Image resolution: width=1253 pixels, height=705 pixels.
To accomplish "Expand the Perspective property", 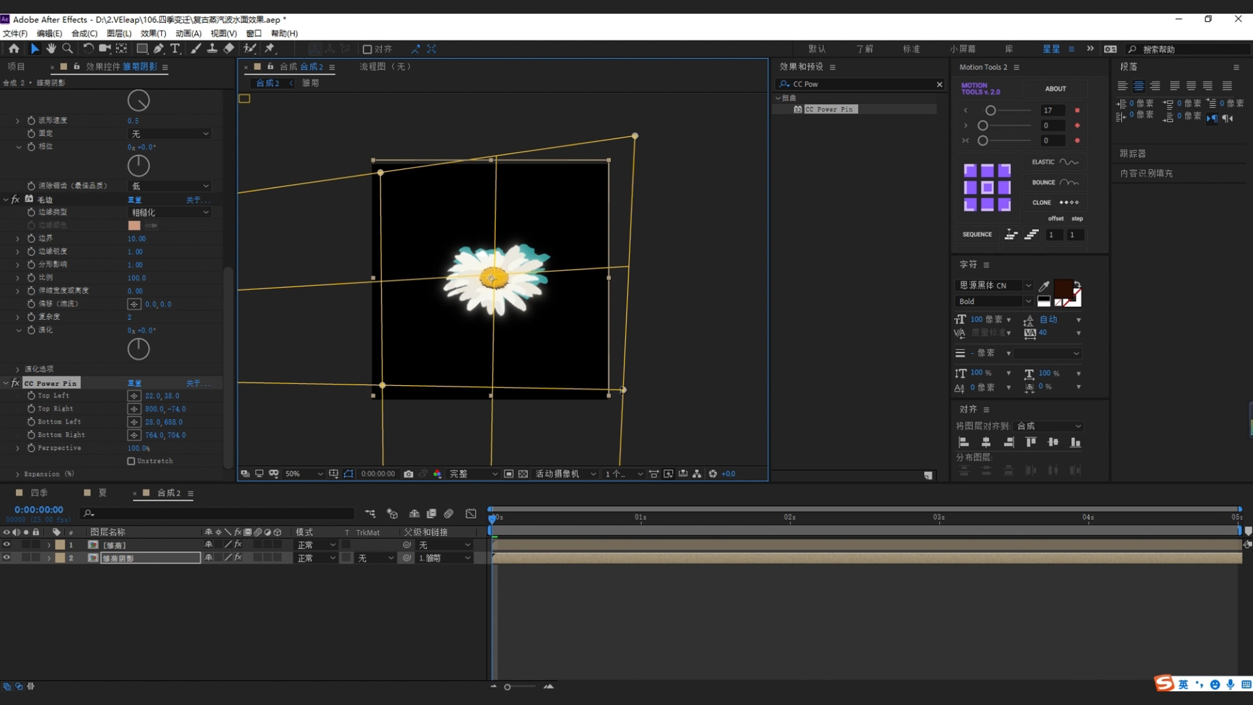I will (18, 448).
